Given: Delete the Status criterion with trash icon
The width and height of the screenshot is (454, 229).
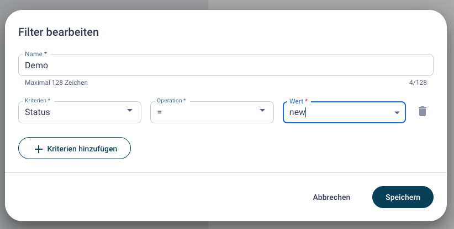Looking at the screenshot, I should point(423,111).
